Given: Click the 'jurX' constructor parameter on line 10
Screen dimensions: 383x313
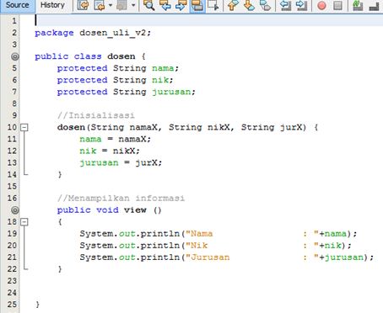Looking at the screenshot, I should (x=291, y=127).
